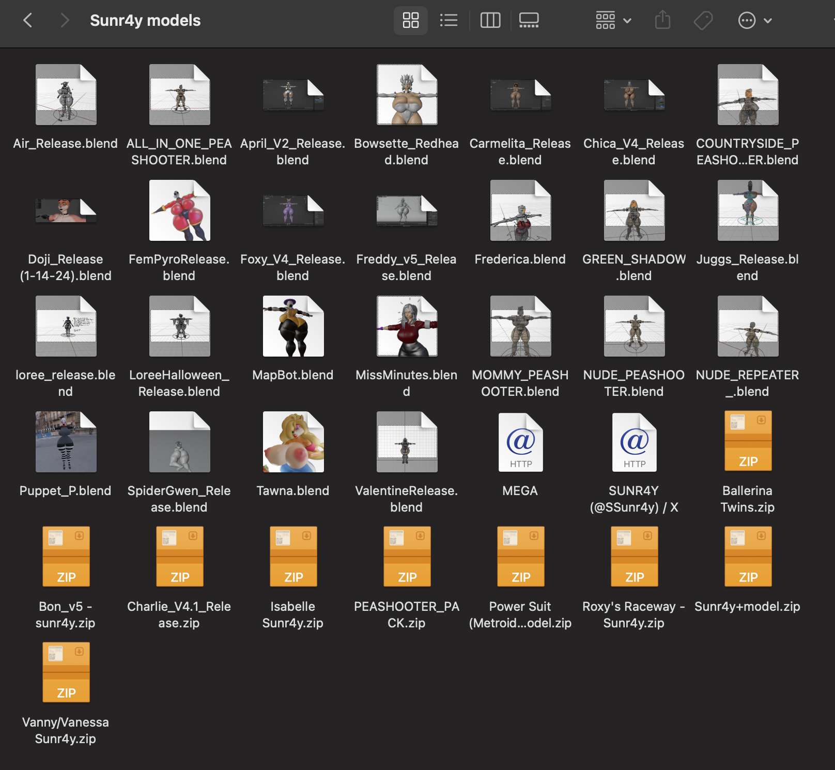The image size is (835, 770).
Task: Click the Air_Release.blend file name
Action: coord(66,143)
